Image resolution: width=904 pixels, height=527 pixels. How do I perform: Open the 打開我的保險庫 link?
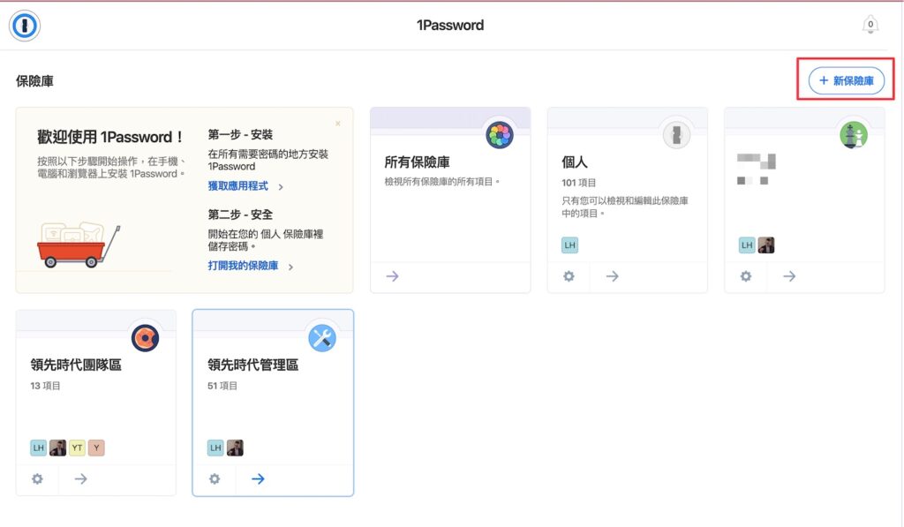(244, 266)
